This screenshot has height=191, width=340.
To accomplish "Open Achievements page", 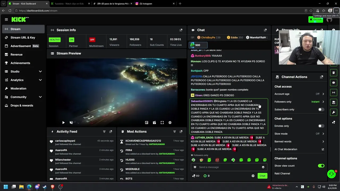I will pos(23,63).
